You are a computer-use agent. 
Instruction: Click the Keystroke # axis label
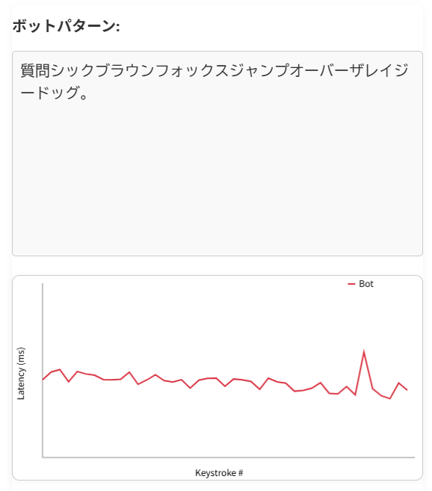pyautogui.click(x=219, y=472)
